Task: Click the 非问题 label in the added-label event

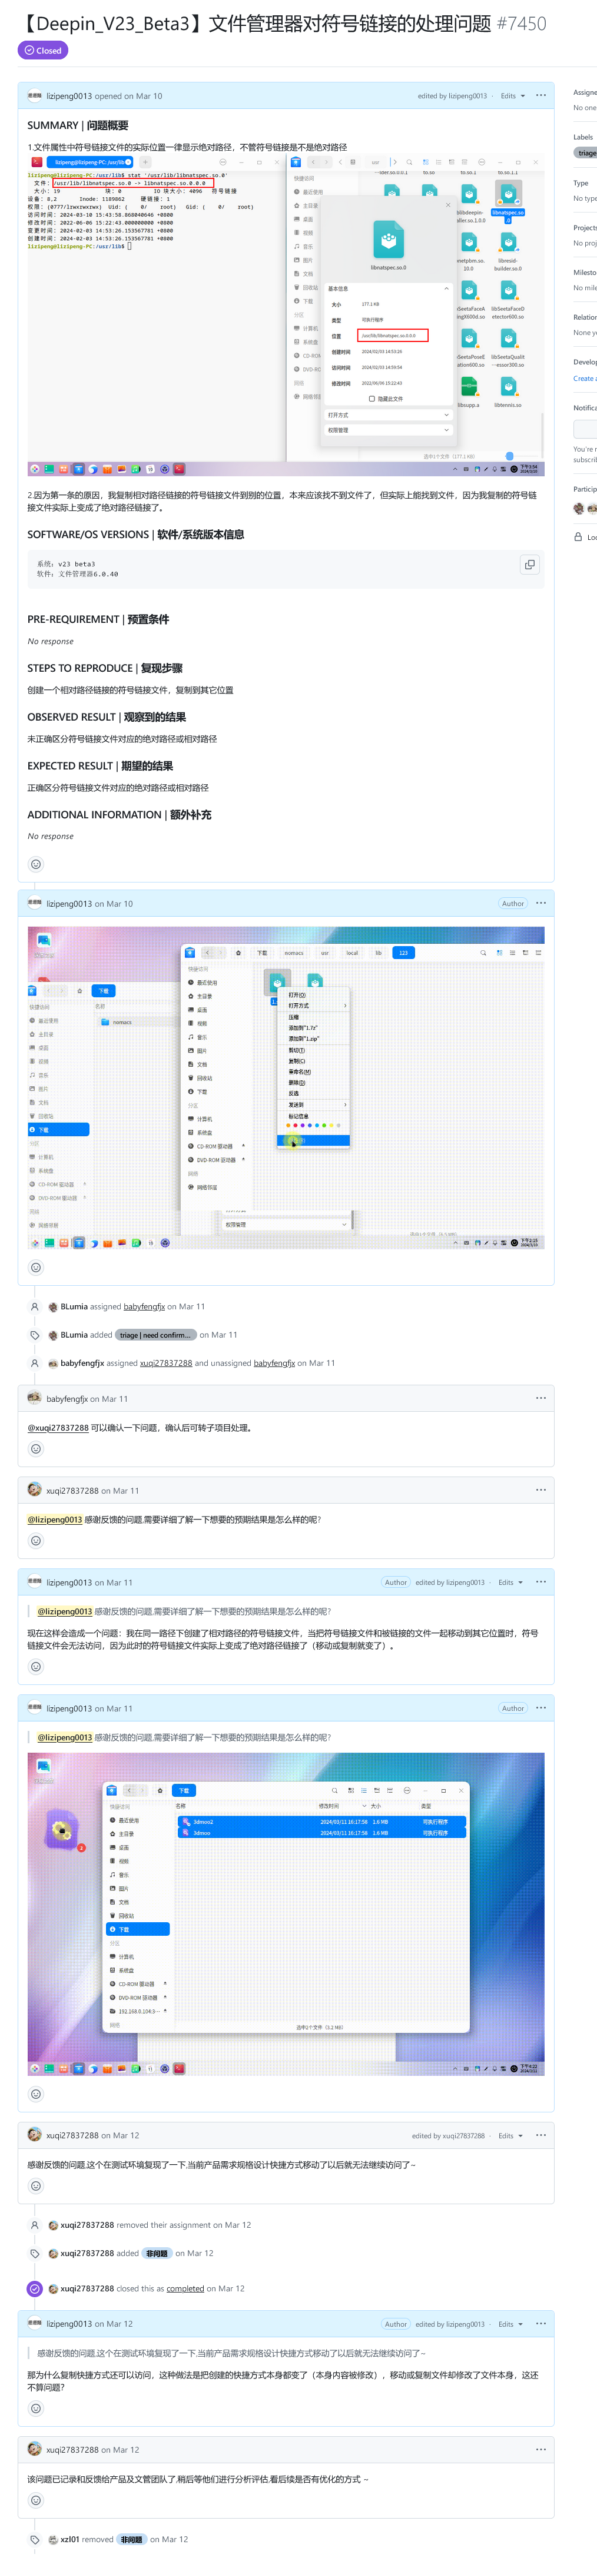Action: tap(157, 2254)
